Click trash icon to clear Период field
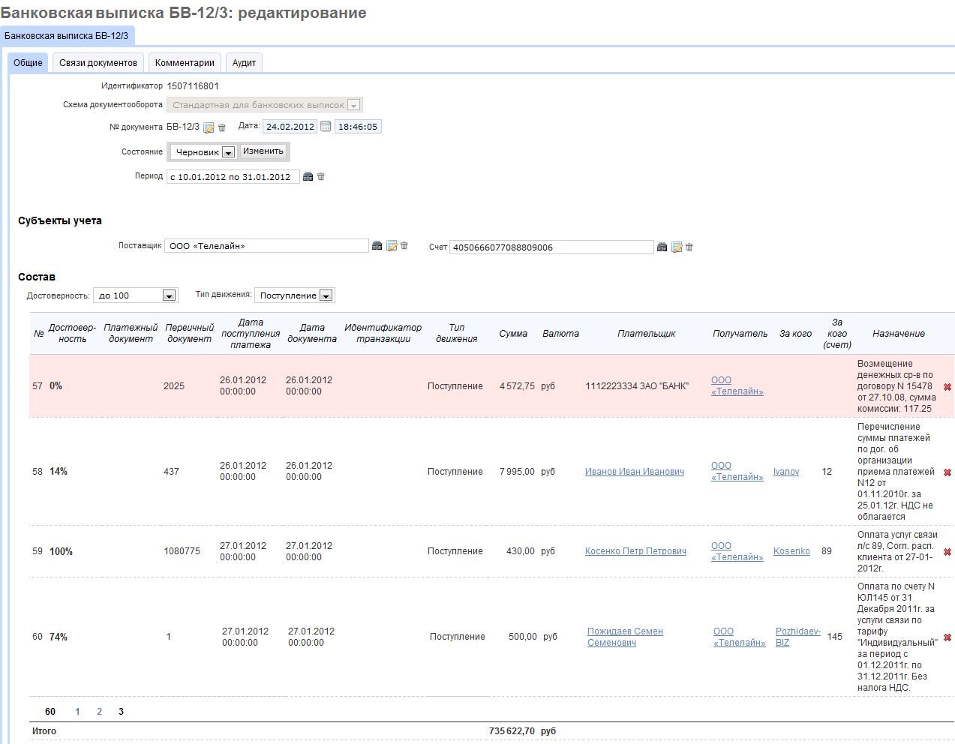 321,177
